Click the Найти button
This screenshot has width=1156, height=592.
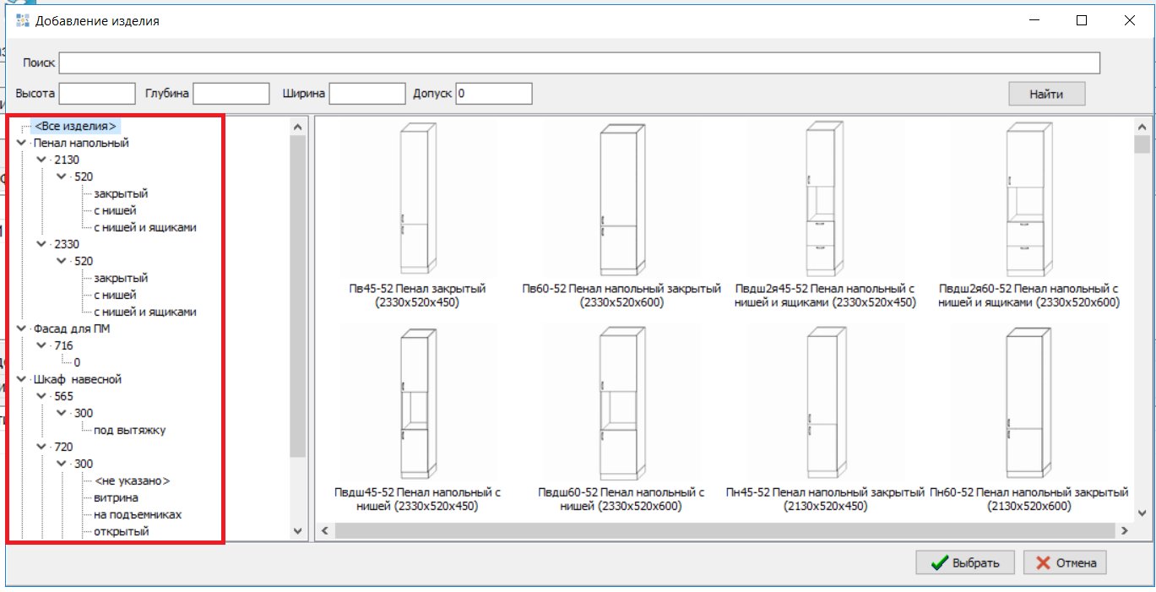point(1045,94)
